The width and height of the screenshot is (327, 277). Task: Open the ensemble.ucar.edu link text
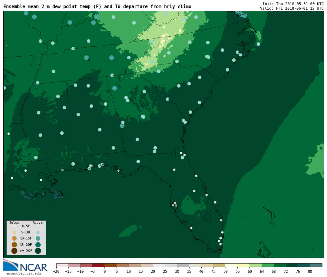pos(24,273)
